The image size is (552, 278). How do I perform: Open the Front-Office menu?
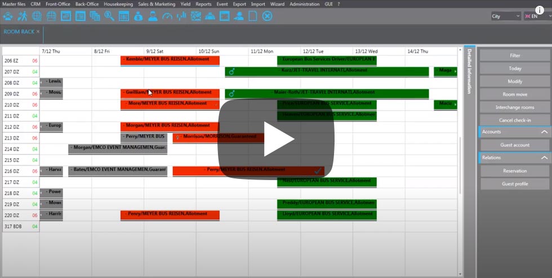point(57,5)
